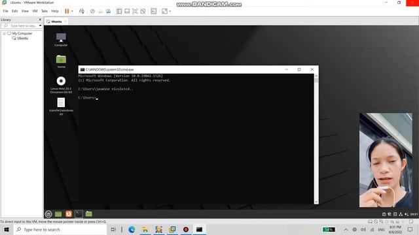This screenshot has width=419, height=235.
Task: Close the Library panel
Action: [40, 20]
